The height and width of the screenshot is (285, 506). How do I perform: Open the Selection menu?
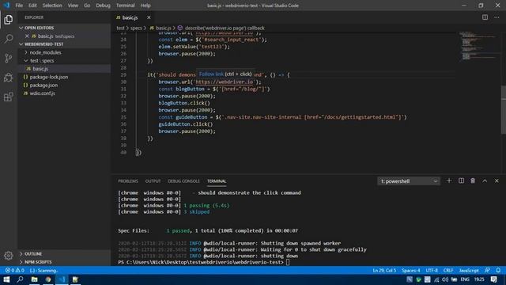[x=52, y=6]
